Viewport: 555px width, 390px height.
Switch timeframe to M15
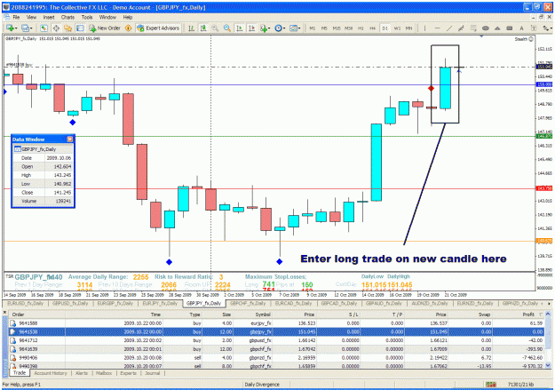[x=337, y=28]
